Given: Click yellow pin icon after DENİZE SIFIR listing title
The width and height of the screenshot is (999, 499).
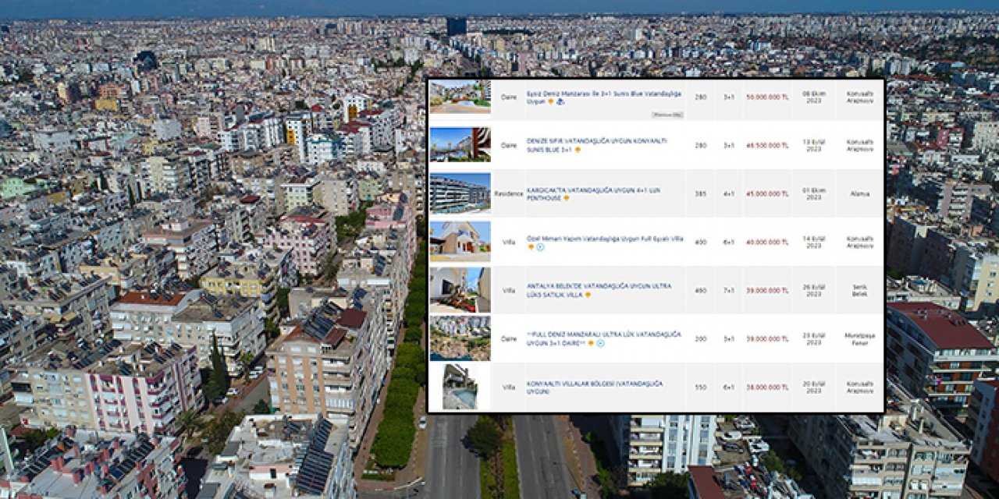Looking at the screenshot, I should 578,150.
